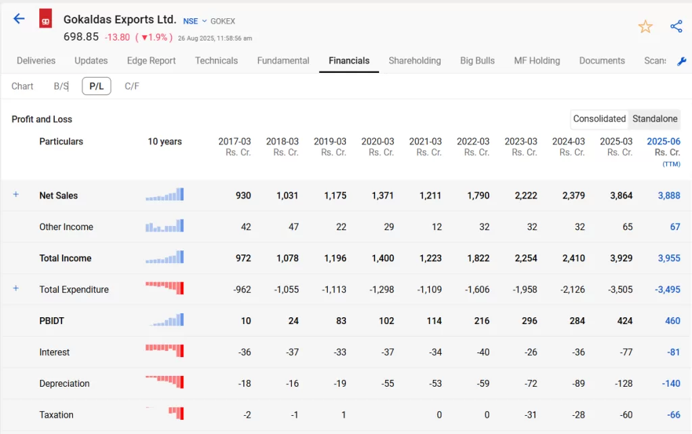Click the 2024-03 column header

[568, 146]
